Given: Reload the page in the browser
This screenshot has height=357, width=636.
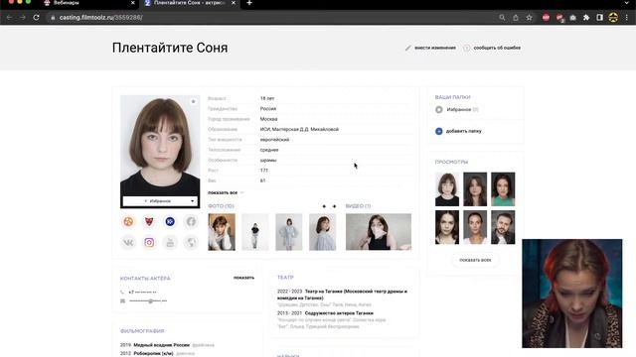Looking at the screenshot, I should tap(36, 18).
